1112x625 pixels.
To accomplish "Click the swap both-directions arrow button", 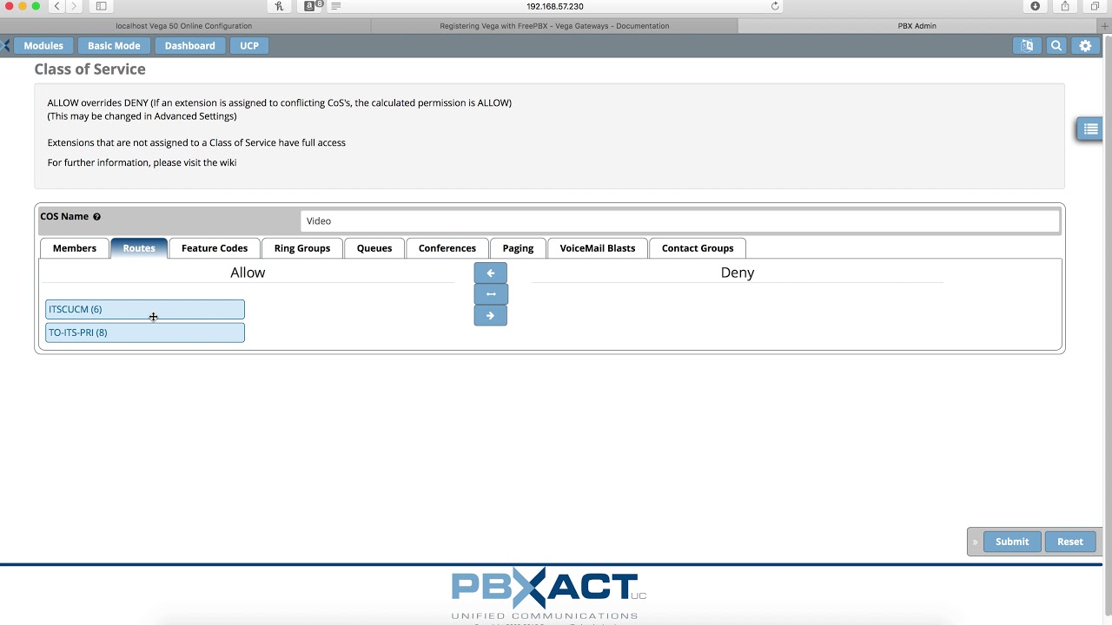I will (491, 294).
